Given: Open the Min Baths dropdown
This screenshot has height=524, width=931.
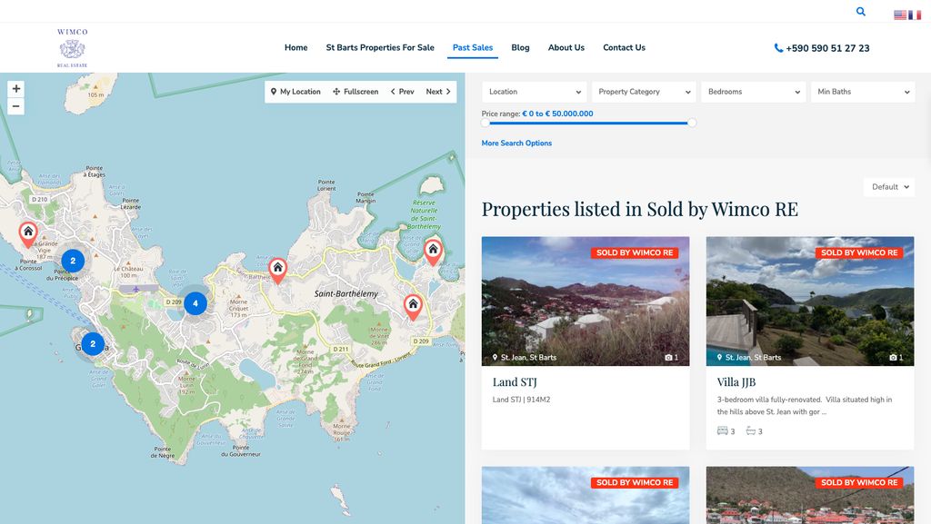Looking at the screenshot, I should (x=863, y=92).
